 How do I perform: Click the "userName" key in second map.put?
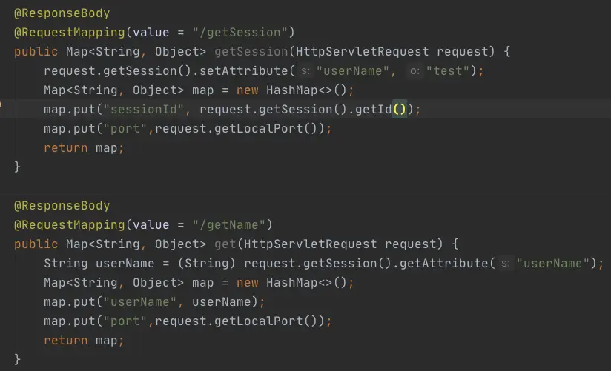pos(144,302)
